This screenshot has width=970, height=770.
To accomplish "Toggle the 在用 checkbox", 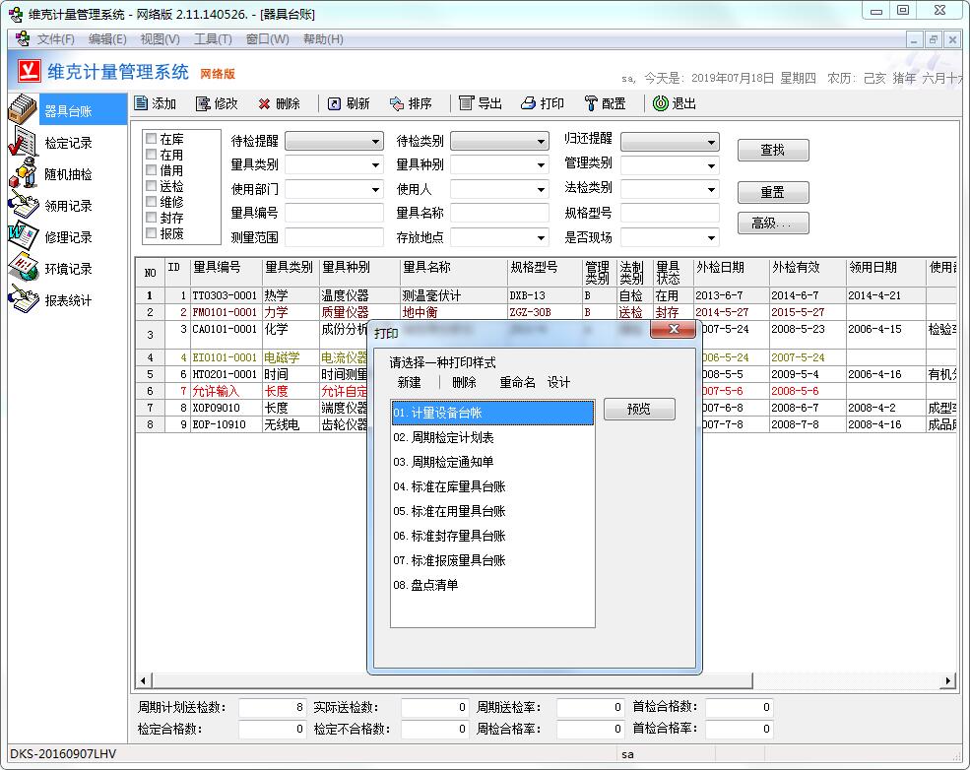I will pyautogui.click(x=151, y=154).
